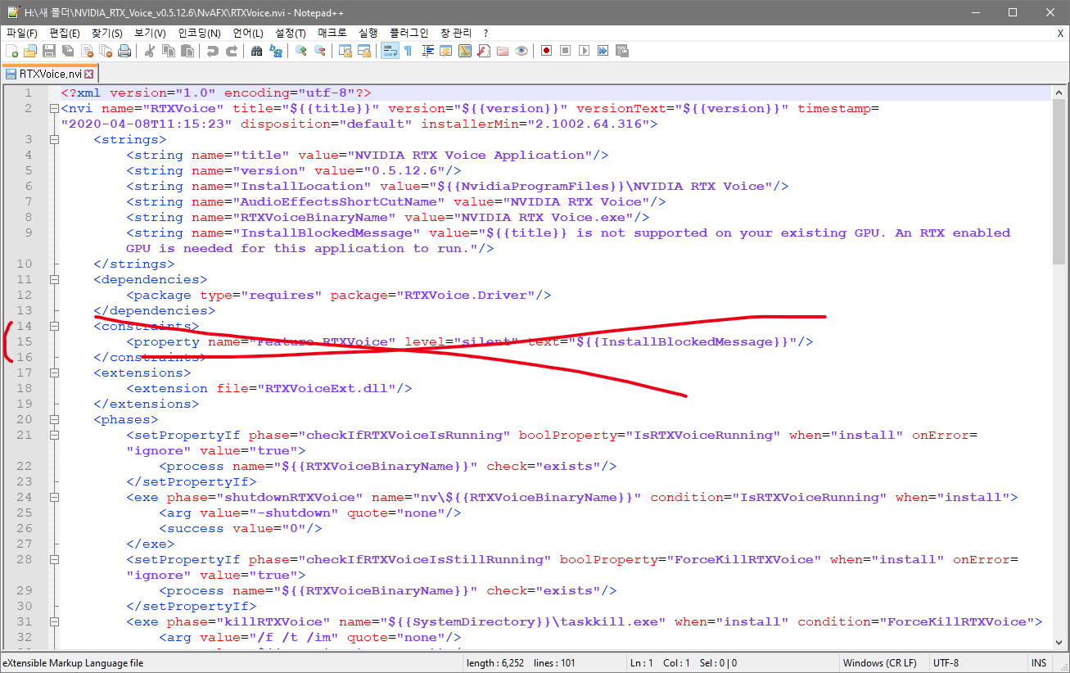Open the user-defined language dialog icon

[445, 51]
